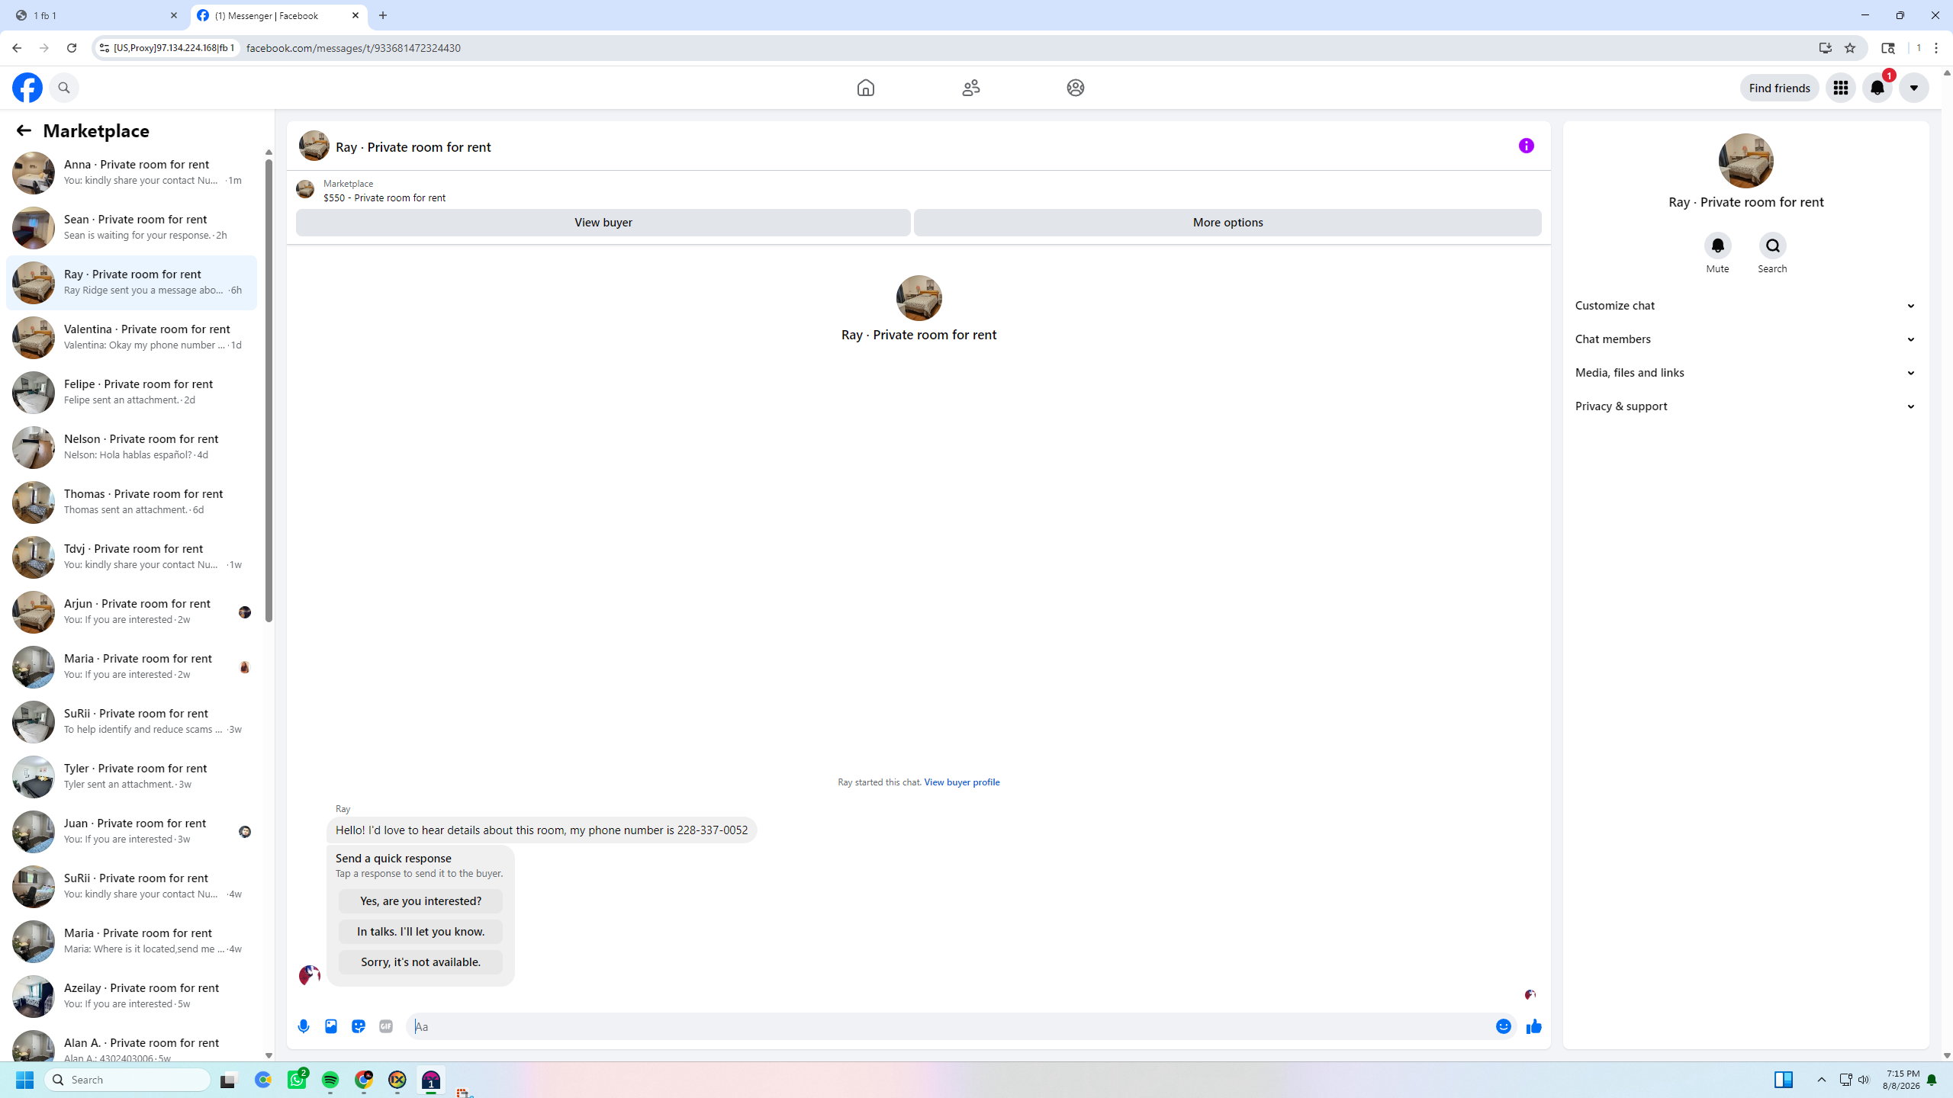Click the browser address bar URL
This screenshot has height=1098, width=1953.
pos(354,48)
